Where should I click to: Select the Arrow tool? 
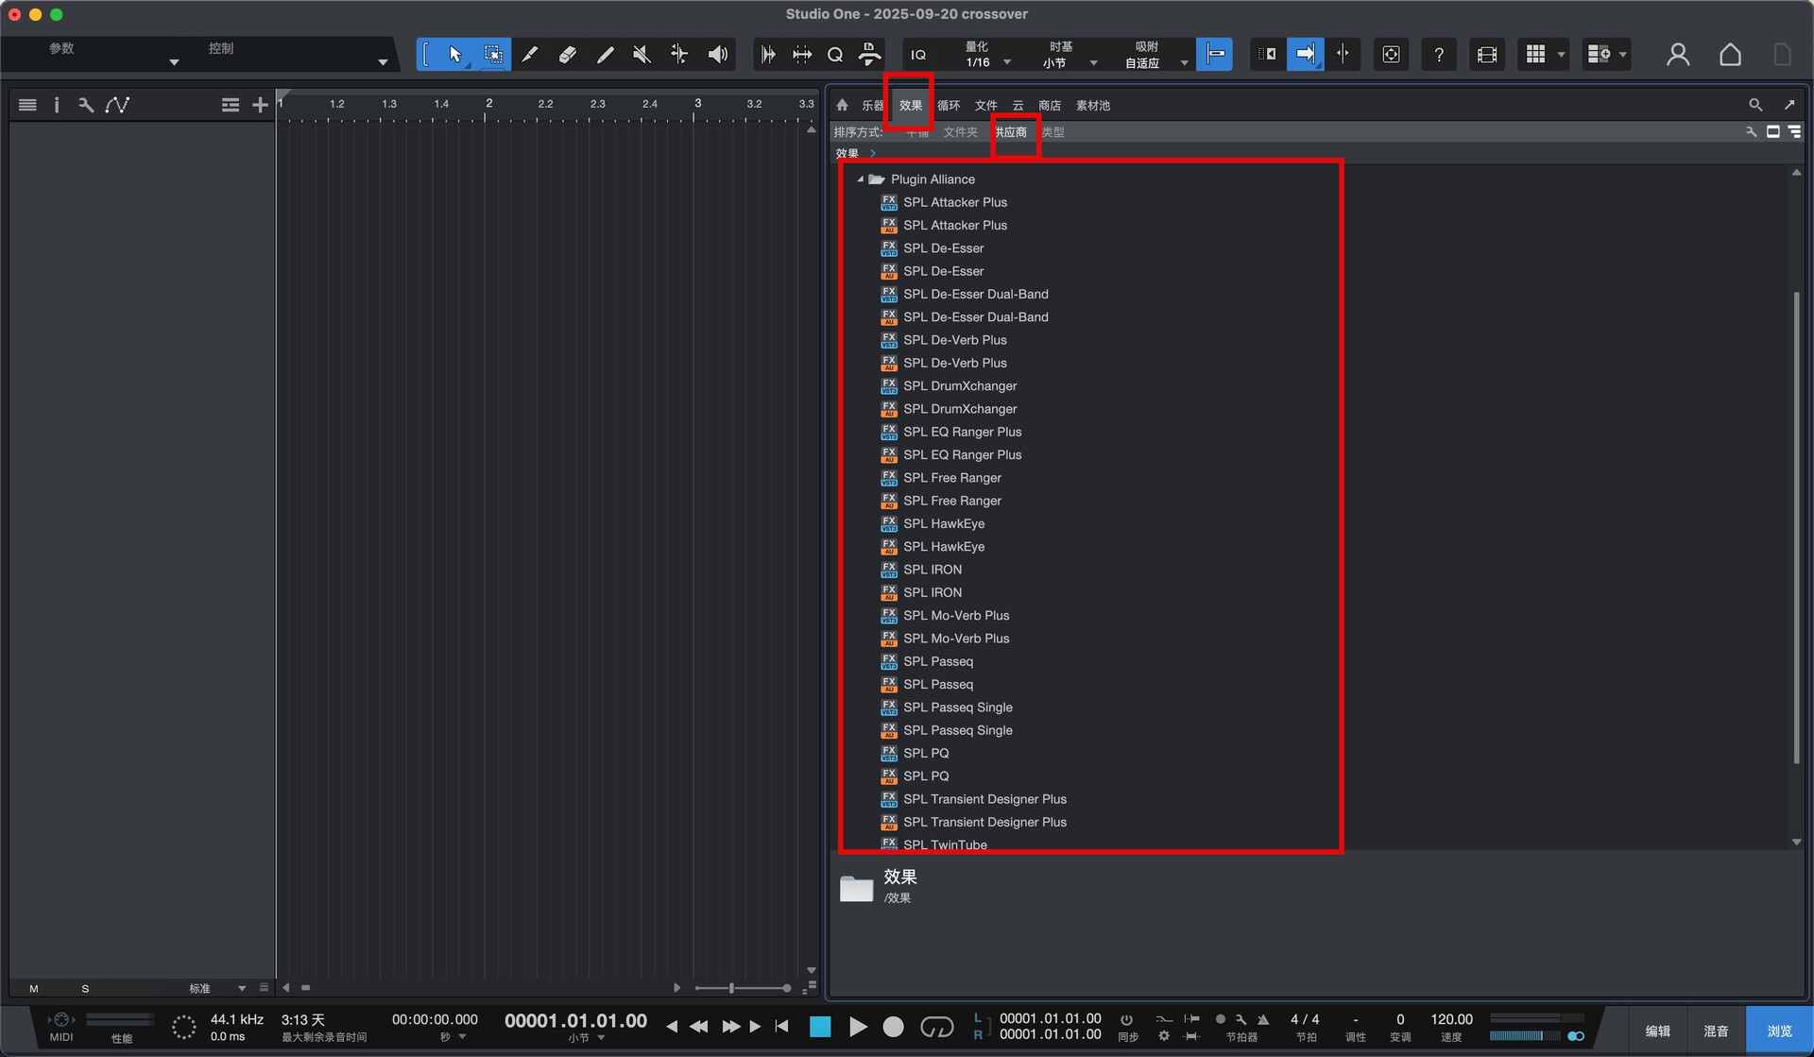455,55
